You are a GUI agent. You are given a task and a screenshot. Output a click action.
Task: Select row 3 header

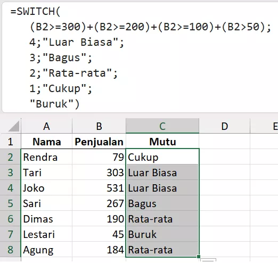[x=10, y=172]
